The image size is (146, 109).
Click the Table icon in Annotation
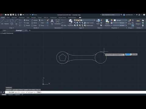tap(64, 25)
